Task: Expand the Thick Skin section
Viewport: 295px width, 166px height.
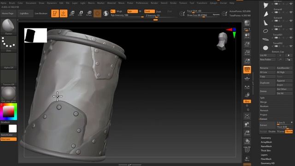Action: point(265,151)
